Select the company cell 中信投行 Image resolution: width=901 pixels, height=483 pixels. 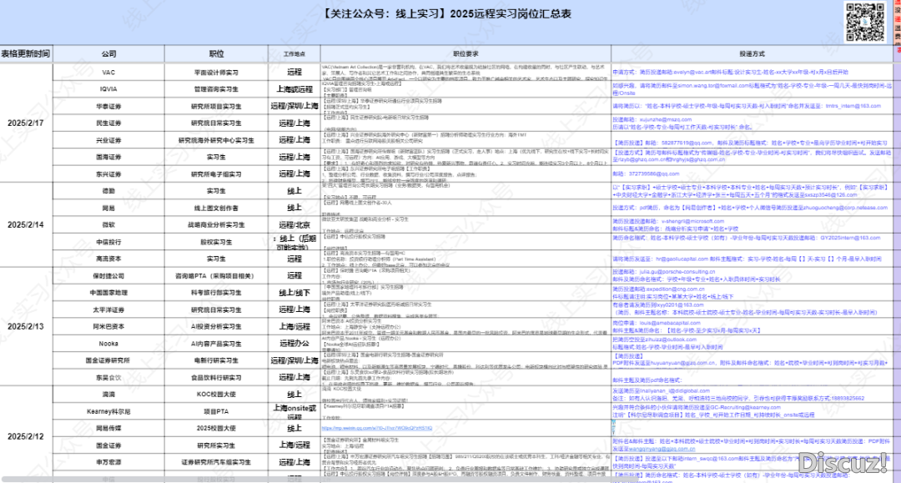[108, 242]
